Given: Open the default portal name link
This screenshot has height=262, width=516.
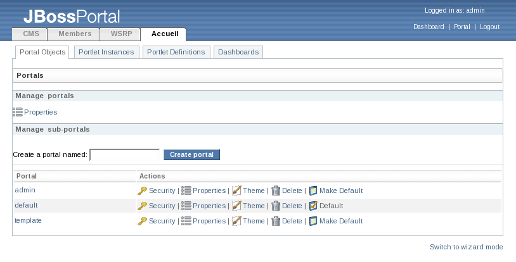Looking at the screenshot, I should point(26,205).
